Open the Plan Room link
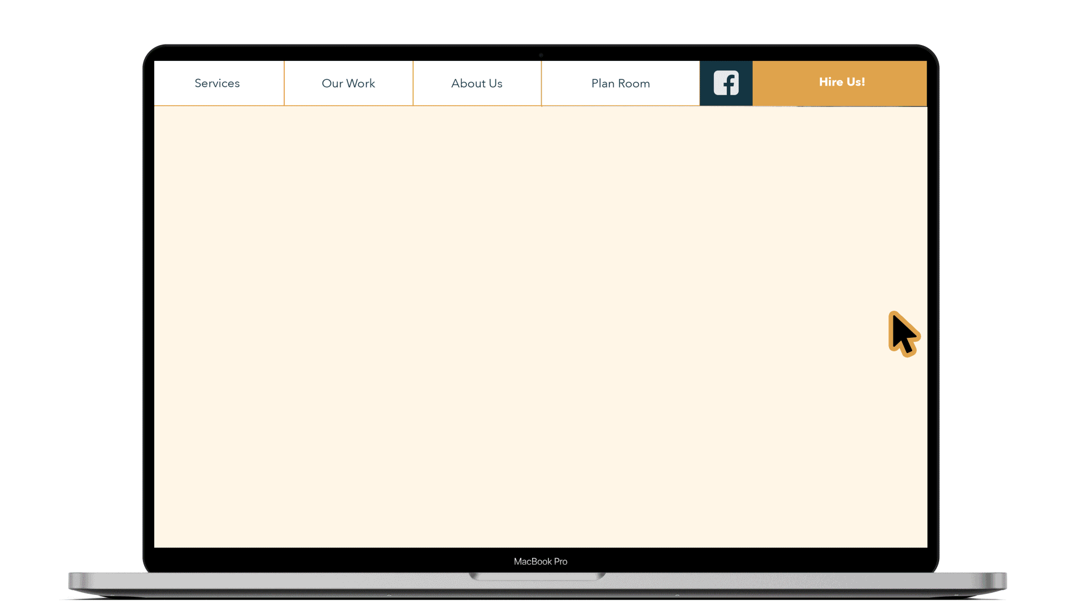This screenshot has height=608, width=1081. tap(620, 83)
